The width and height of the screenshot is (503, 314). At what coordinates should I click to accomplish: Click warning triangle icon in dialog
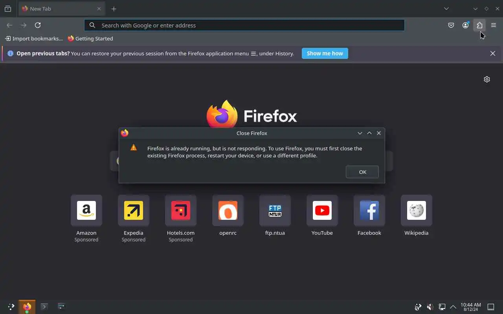(x=134, y=148)
